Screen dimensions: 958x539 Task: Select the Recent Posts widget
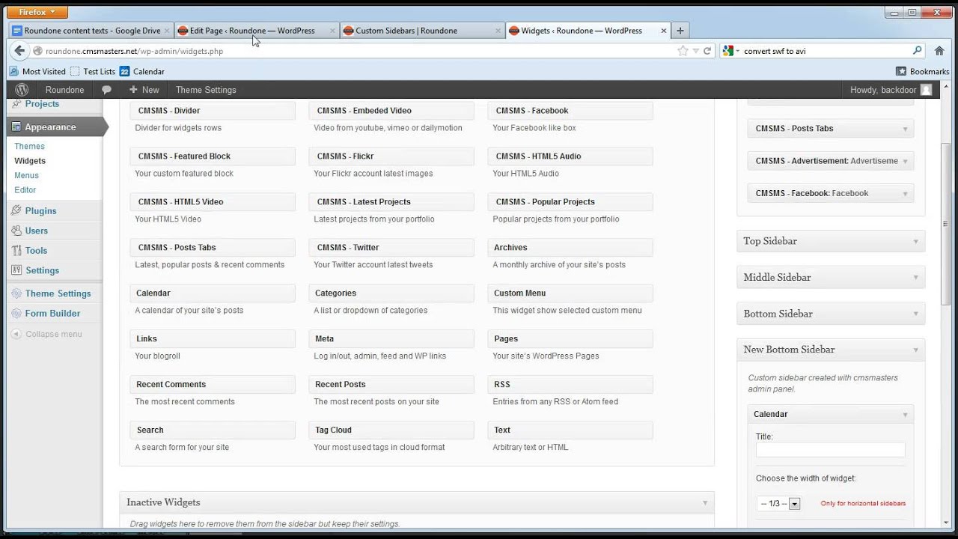coord(391,385)
